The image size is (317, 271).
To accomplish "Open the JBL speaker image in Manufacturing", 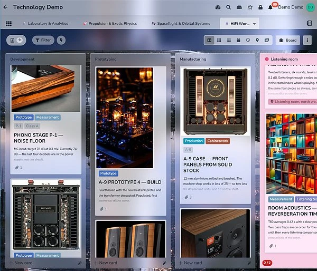I will [x=216, y=233].
